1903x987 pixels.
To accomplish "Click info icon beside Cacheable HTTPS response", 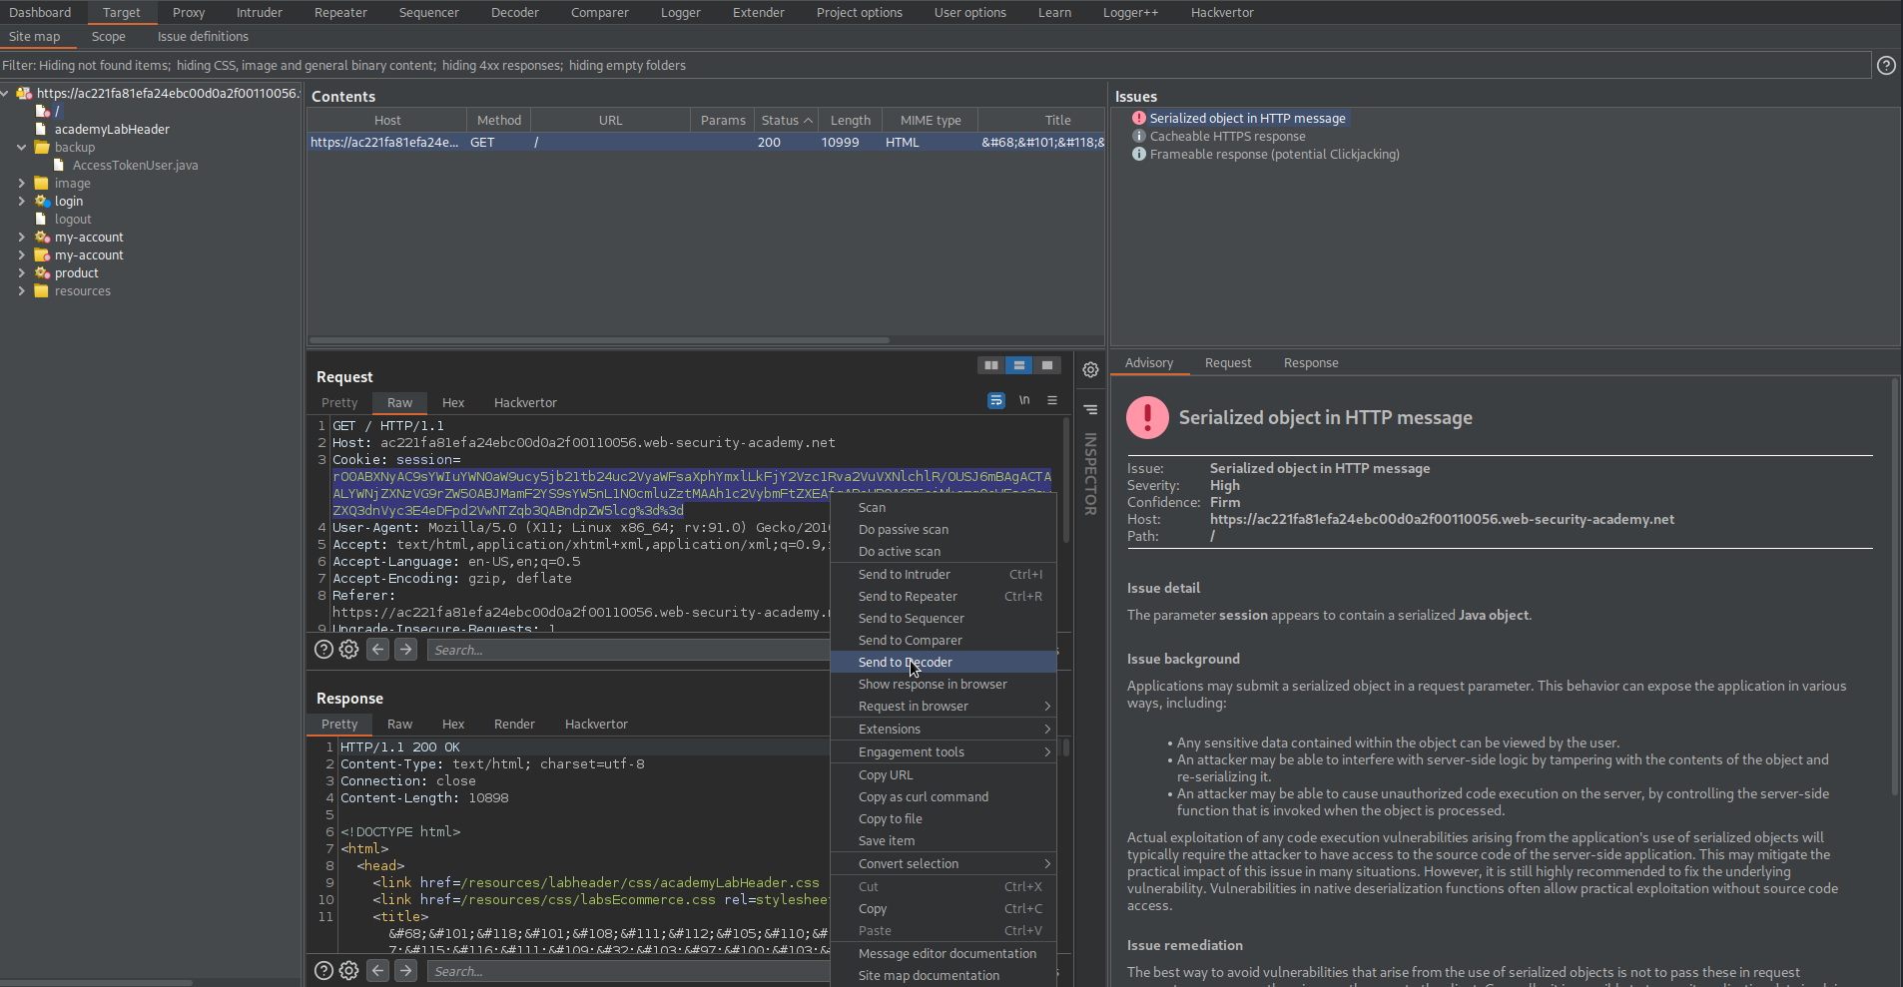I will [1138, 136].
